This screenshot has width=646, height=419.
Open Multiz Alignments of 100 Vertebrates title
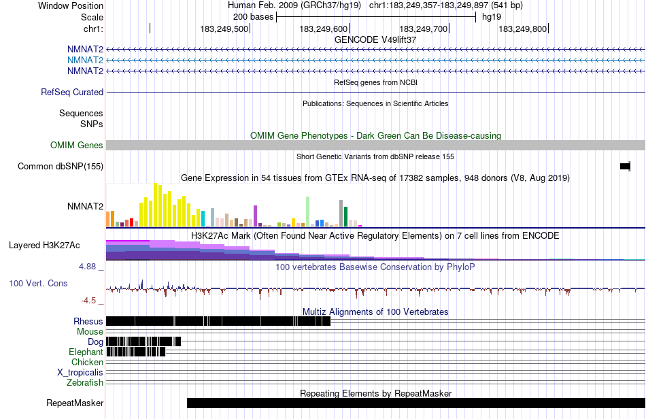coord(375,312)
